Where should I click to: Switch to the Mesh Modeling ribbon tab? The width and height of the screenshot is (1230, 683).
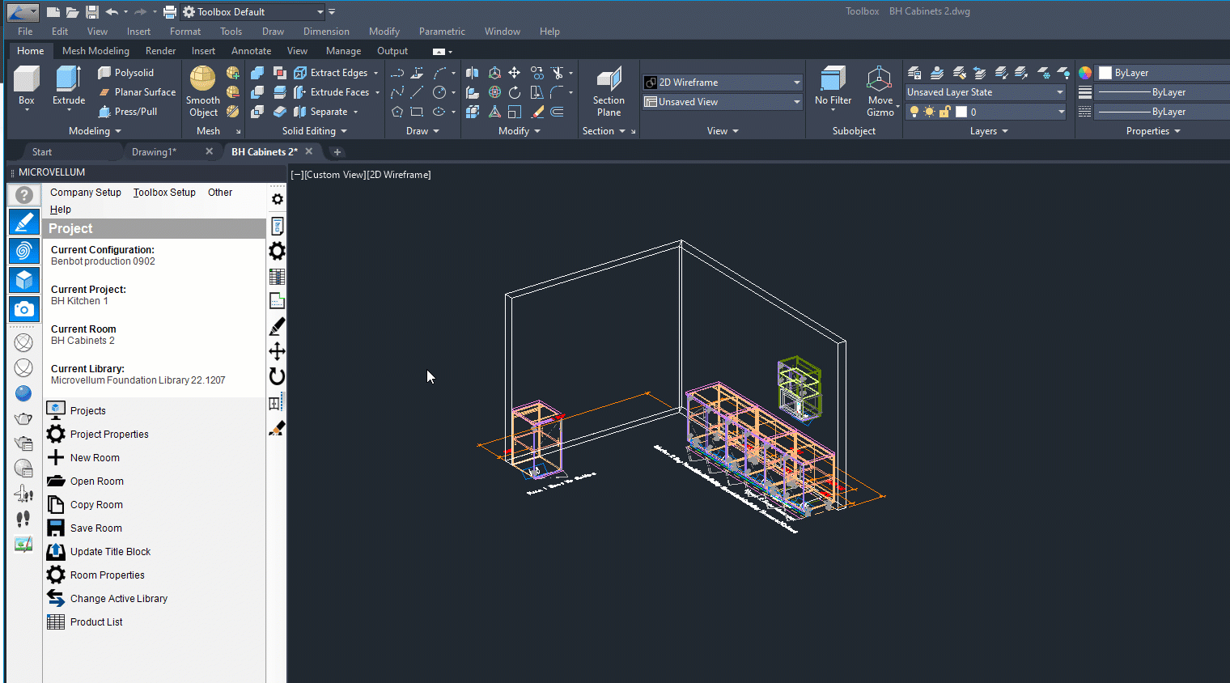tap(95, 51)
